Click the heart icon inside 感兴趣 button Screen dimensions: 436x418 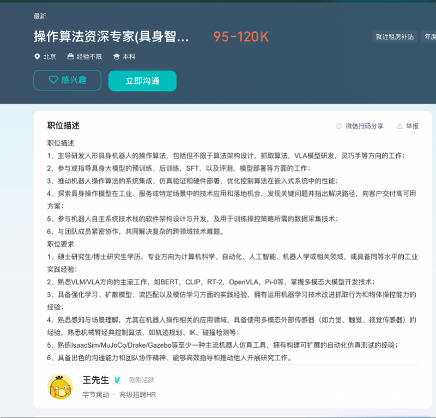coord(52,80)
